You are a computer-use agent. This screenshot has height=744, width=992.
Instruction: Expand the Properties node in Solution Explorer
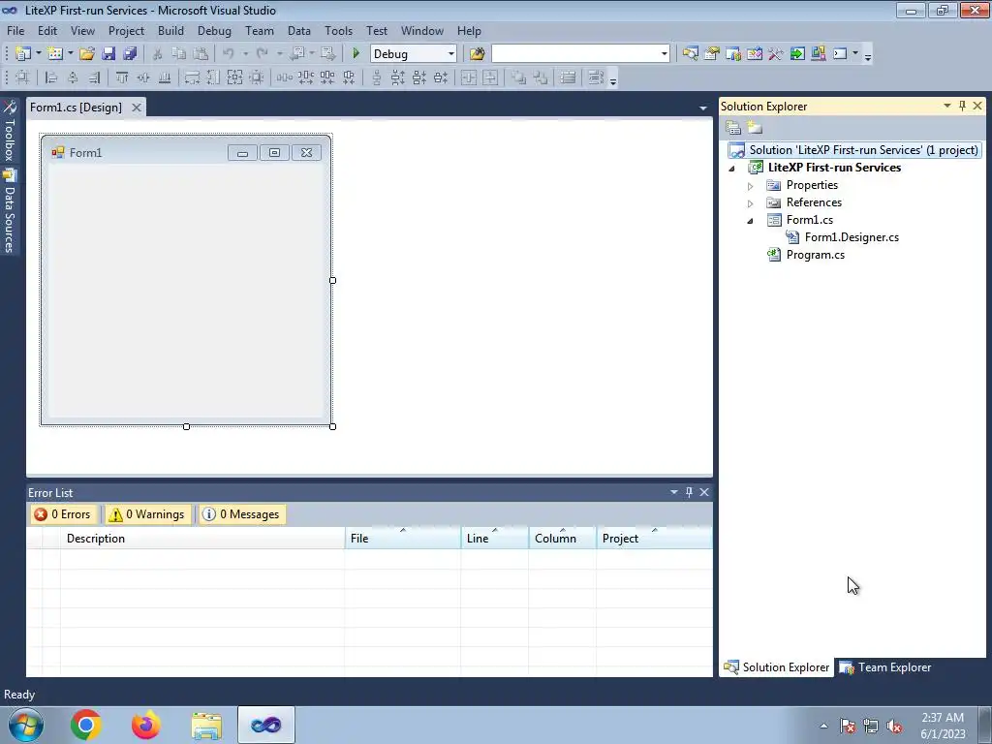pyautogui.click(x=751, y=186)
